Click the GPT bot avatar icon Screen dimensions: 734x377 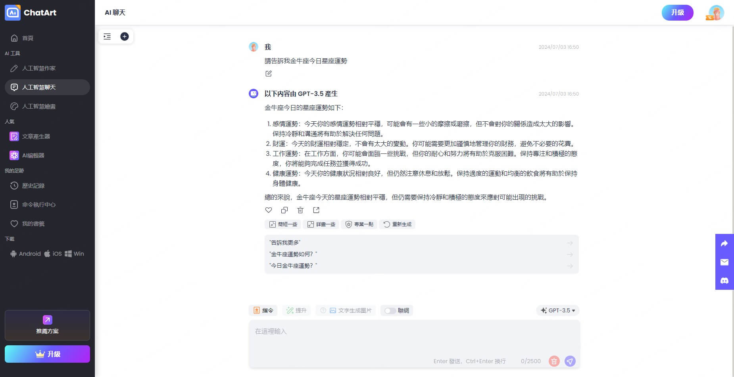tap(254, 94)
